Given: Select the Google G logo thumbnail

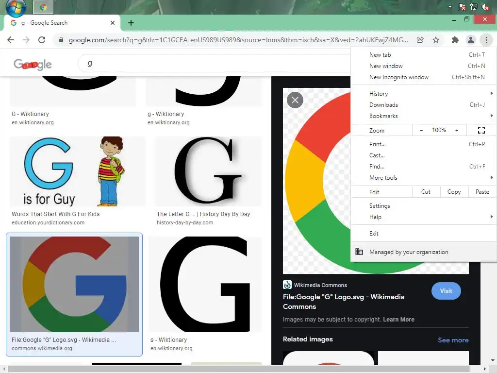Looking at the screenshot, I should tap(74, 284).
